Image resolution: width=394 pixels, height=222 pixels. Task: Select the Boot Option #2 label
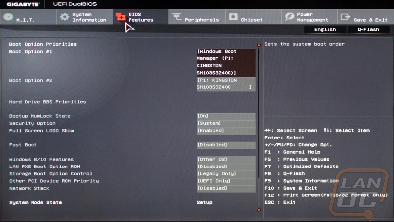(31, 80)
